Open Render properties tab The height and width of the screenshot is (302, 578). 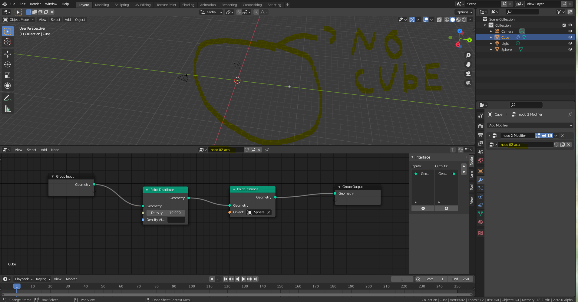(481, 126)
